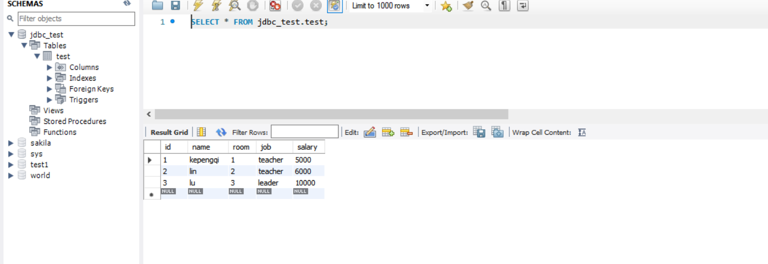Click the room column header

242,147
